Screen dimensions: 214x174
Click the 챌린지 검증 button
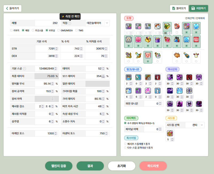click(x=59, y=166)
